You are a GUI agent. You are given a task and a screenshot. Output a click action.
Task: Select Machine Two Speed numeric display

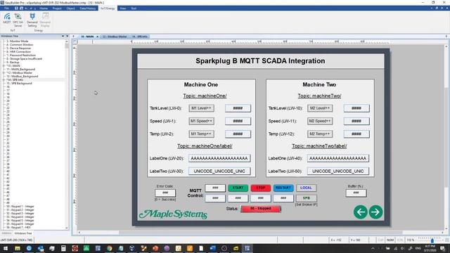point(356,121)
